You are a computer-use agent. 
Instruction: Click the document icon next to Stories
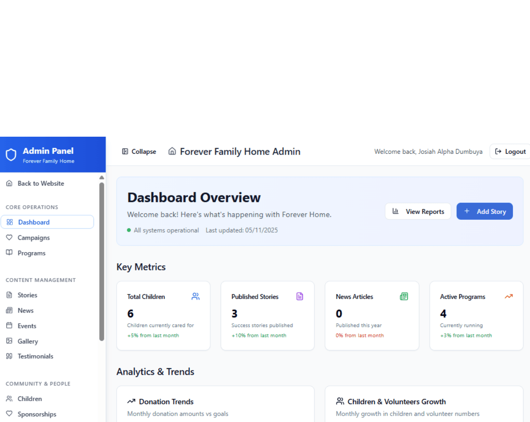9,295
